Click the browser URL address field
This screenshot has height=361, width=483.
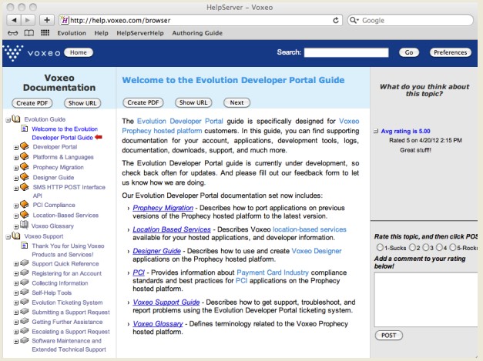point(200,20)
